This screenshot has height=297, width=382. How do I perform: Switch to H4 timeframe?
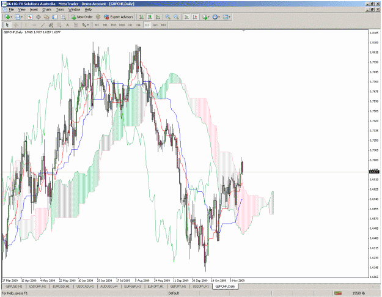(138, 25)
